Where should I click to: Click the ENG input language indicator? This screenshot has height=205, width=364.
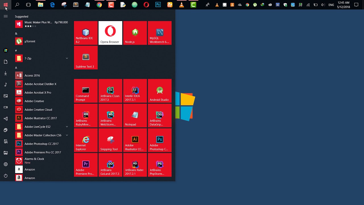pos(331,5)
